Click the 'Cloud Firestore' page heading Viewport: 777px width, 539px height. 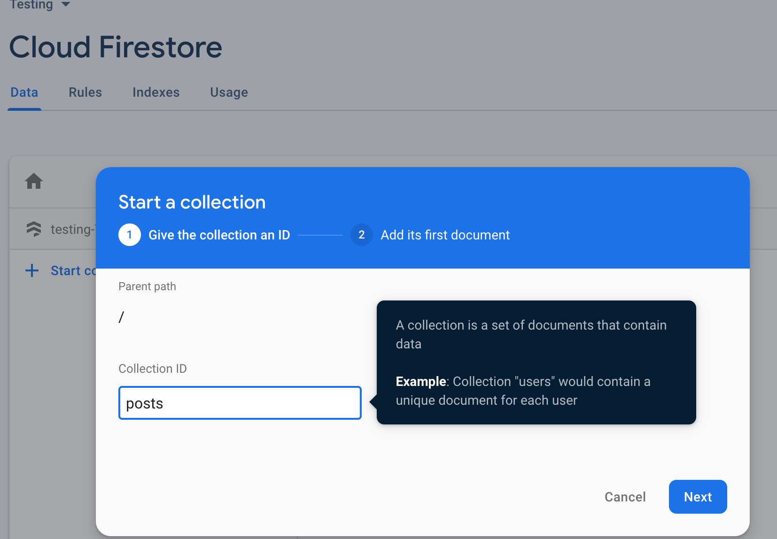116,47
